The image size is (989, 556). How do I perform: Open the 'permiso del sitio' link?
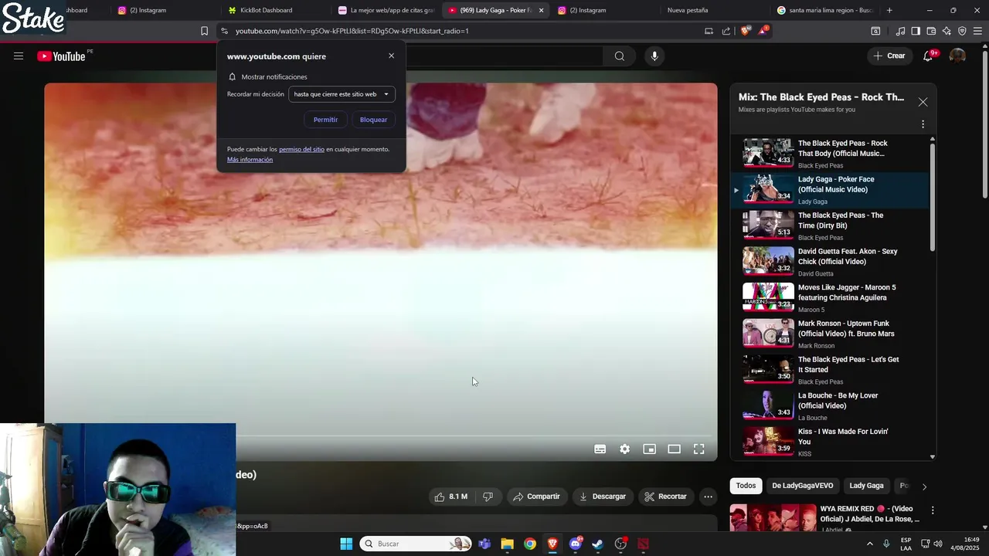pos(301,149)
